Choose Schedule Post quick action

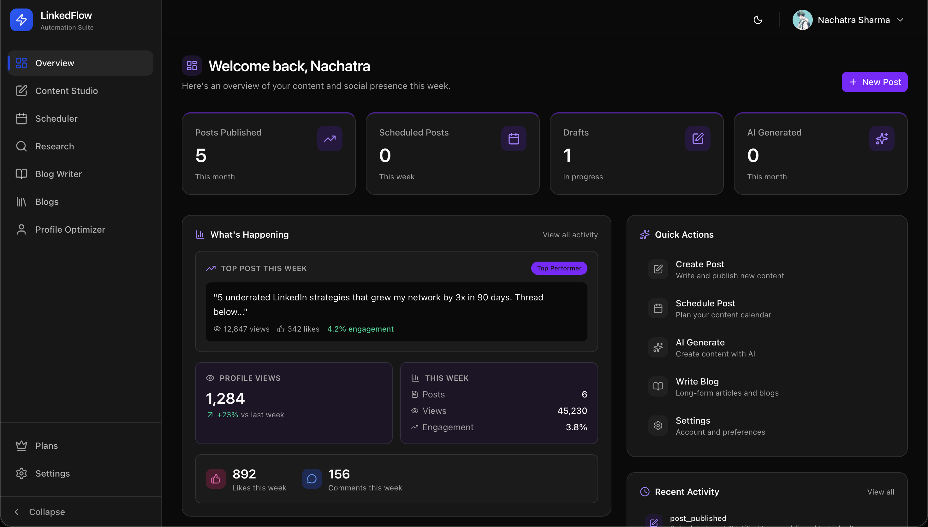(x=767, y=308)
